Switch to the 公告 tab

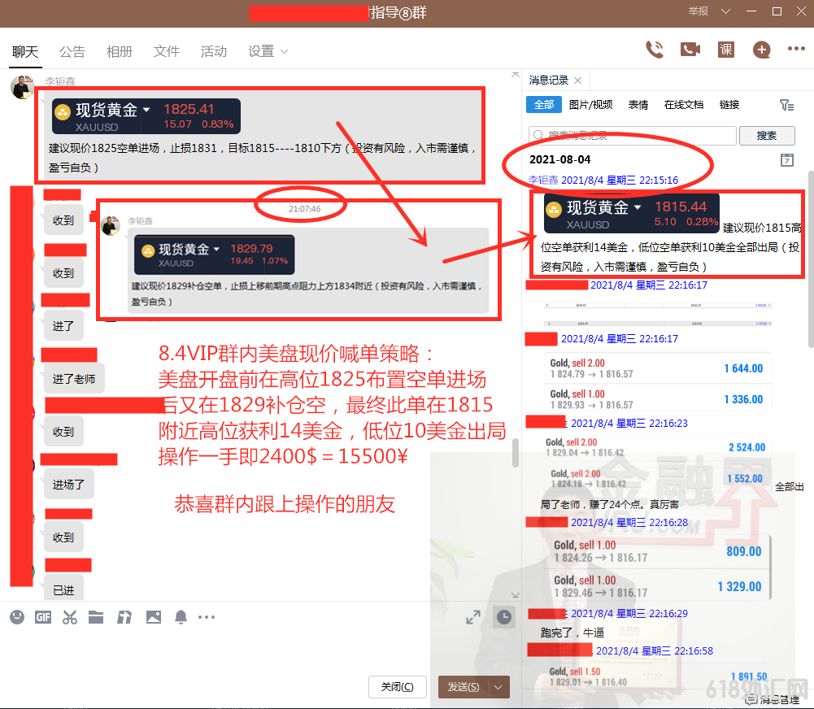click(72, 51)
